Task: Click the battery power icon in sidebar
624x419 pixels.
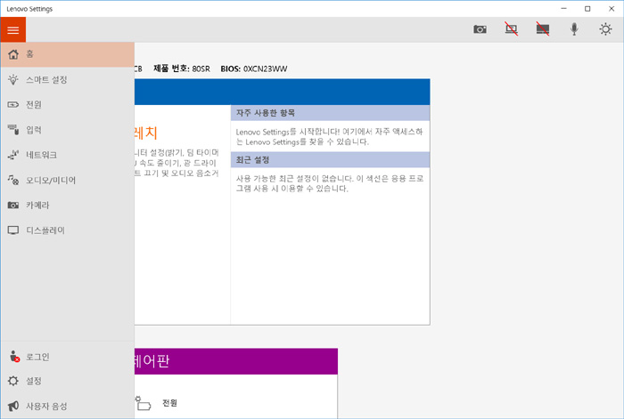Action: (x=13, y=105)
